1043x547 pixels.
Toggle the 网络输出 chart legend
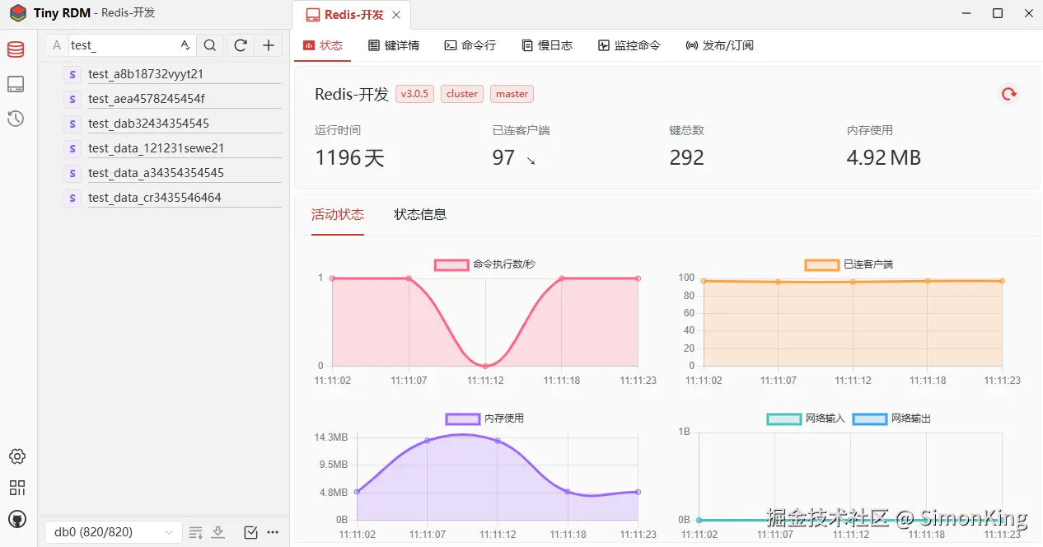coord(892,418)
